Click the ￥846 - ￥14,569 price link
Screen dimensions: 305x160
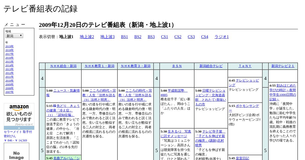pos(15,140)
